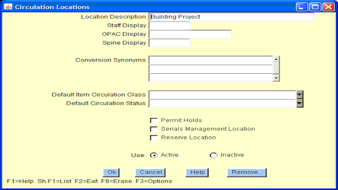Click the Remove... button
Image resolution: width=338 pixels, height=190 pixels.
coord(247,173)
